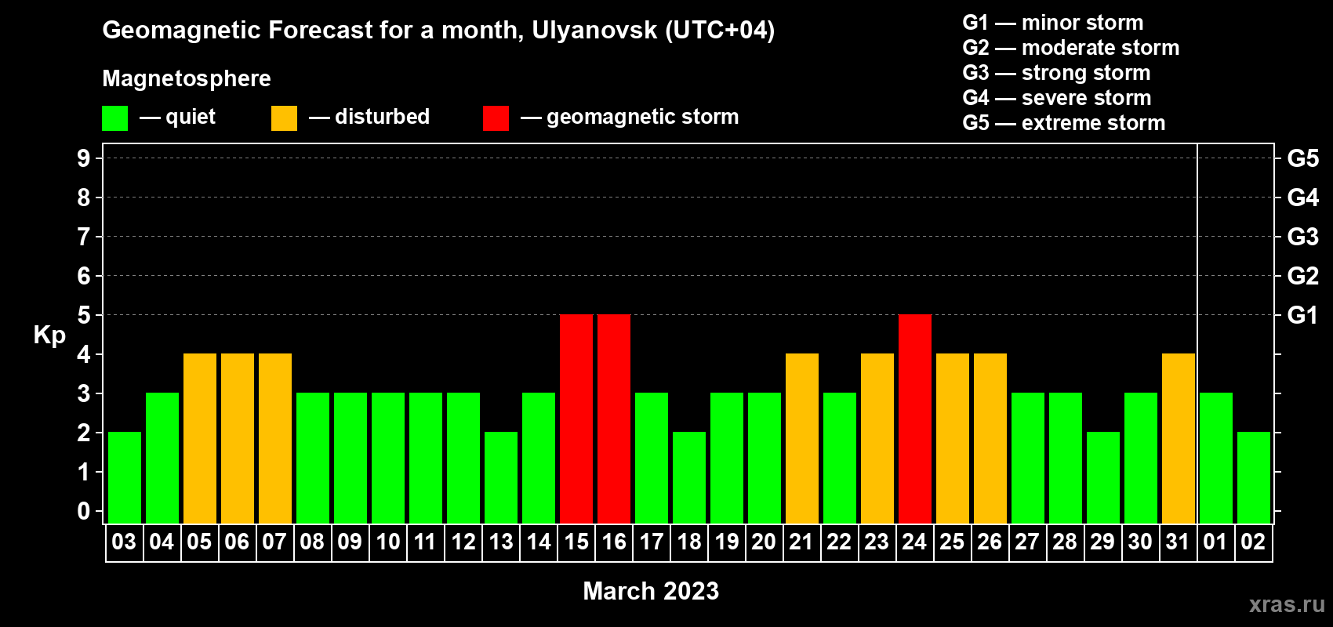Click the orange bar for day 07
This screenshot has width=1333, height=627.
(x=275, y=438)
